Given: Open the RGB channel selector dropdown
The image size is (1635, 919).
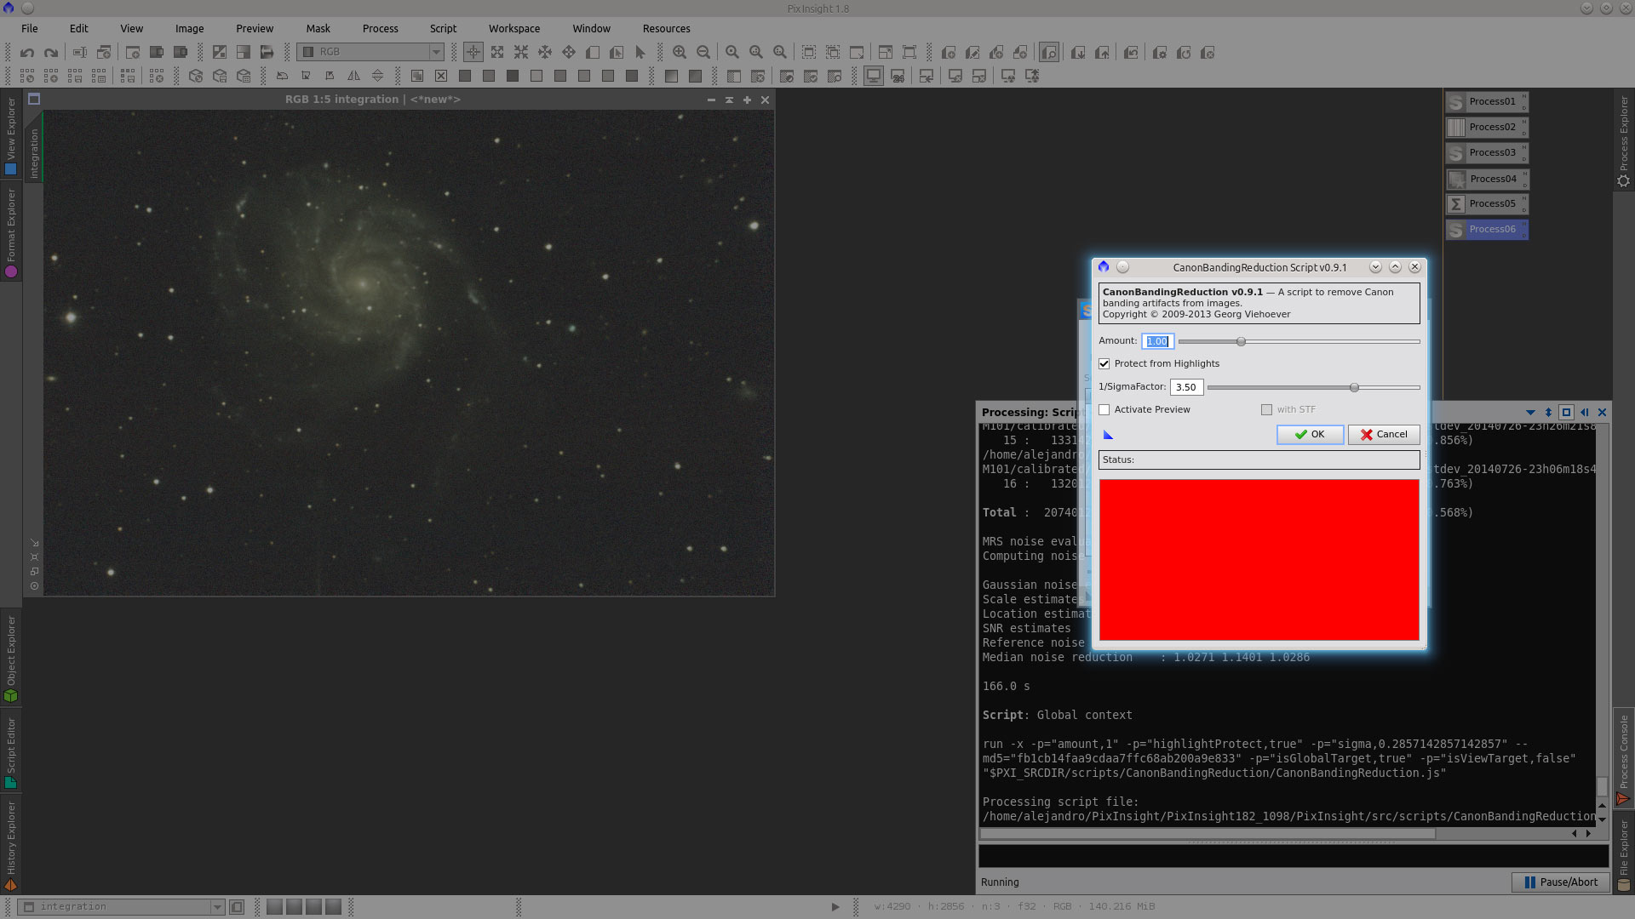Looking at the screenshot, I should click(436, 52).
